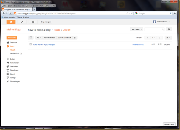The image size is (180, 130).
Task: Open the Datei menu
Action: (4, 6)
